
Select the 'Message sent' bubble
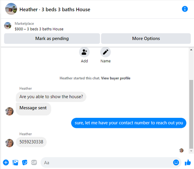click(33, 109)
